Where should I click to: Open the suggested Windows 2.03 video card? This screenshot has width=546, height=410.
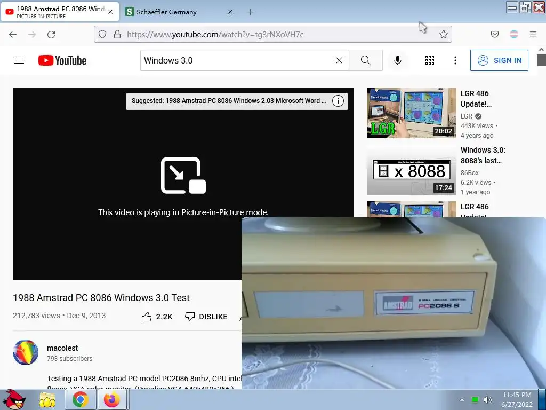pos(229,101)
